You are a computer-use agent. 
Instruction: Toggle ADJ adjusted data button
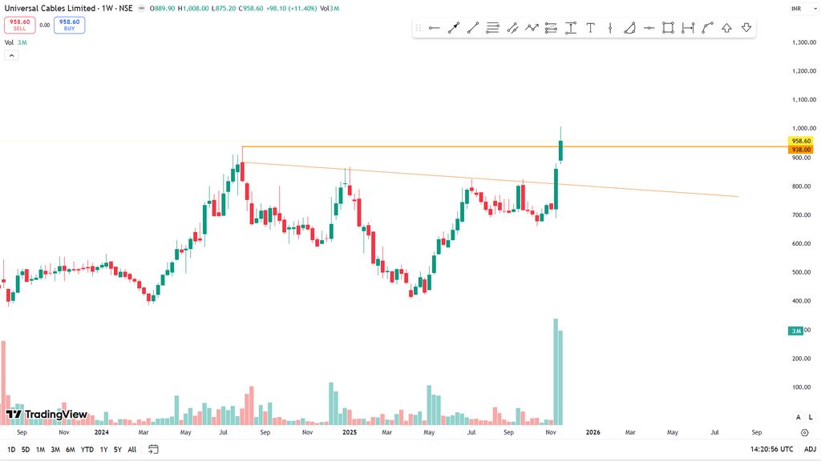[x=810, y=449]
